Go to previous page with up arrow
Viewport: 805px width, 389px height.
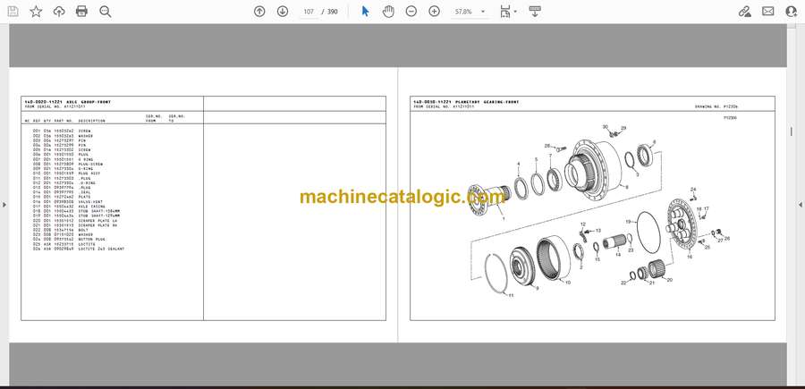(x=259, y=12)
